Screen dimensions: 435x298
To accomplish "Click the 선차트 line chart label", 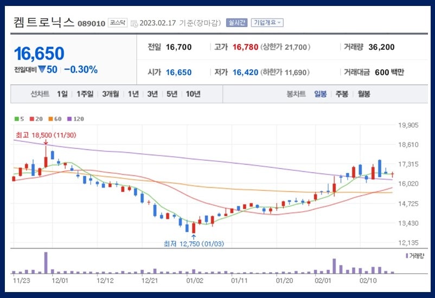I will click(40, 94).
